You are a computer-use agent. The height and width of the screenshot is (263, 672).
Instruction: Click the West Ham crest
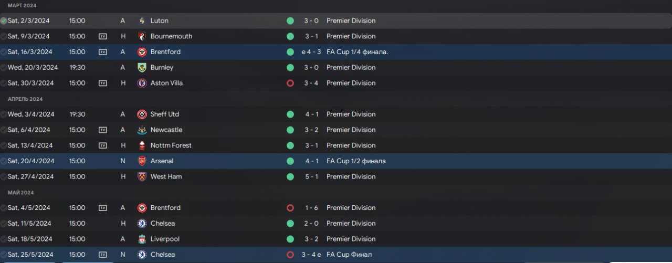pos(142,177)
